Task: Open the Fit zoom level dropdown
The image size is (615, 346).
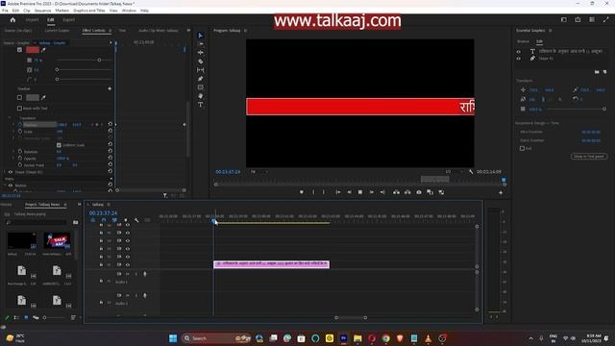Action: click(259, 171)
